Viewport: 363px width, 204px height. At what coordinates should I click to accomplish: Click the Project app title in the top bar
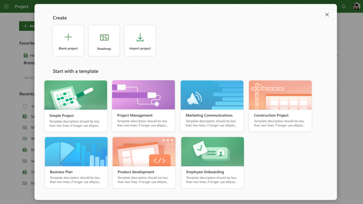tap(22, 6)
